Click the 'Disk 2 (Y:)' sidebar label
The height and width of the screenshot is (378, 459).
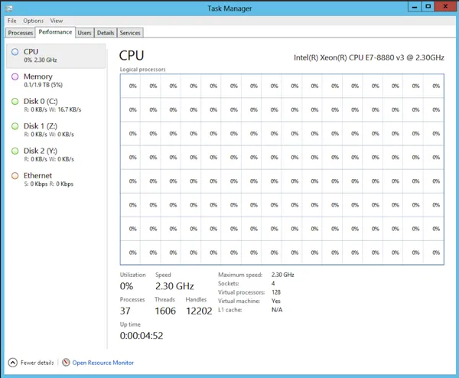41,151
